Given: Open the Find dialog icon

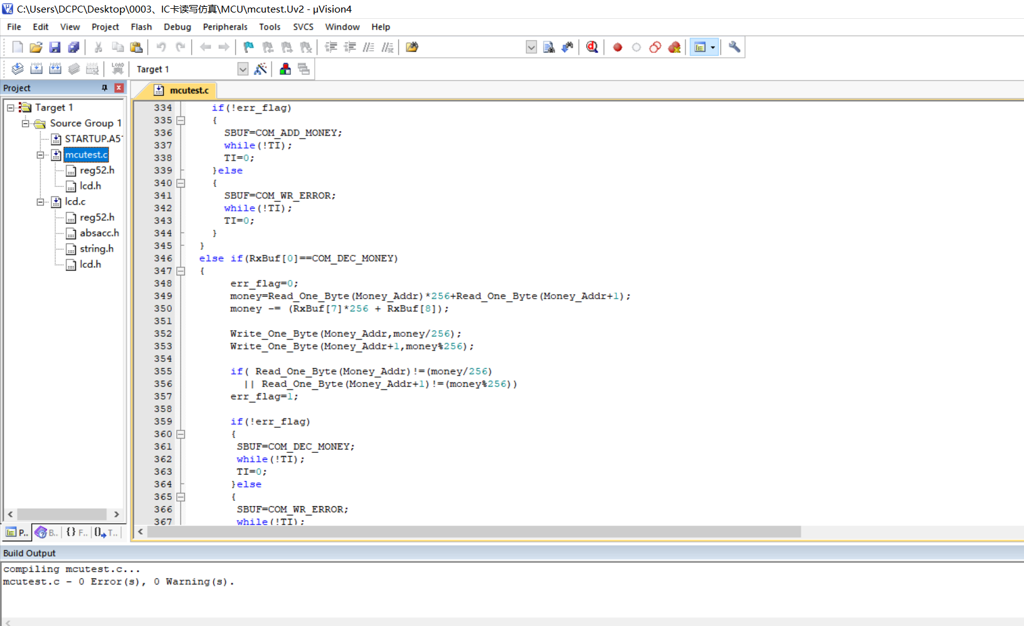Looking at the screenshot, I should click(549, 47).
